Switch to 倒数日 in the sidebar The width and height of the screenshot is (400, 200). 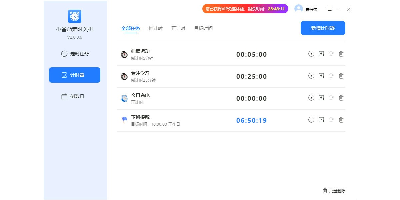point(74,96)
